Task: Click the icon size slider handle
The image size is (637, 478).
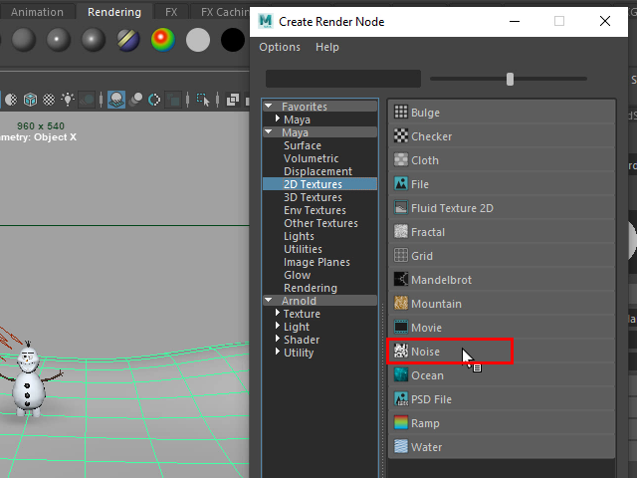Action: (x=510, y=79)
